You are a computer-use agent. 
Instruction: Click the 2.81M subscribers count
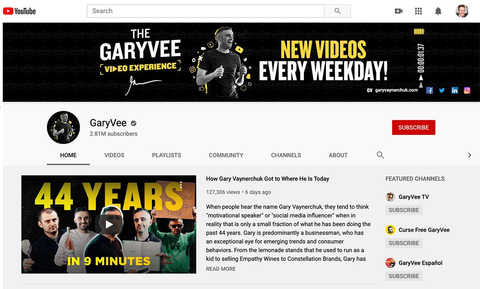pyautogui.click(x=114, y=134)
